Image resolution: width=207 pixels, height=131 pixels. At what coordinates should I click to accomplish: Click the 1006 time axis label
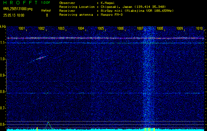(120, 28)
